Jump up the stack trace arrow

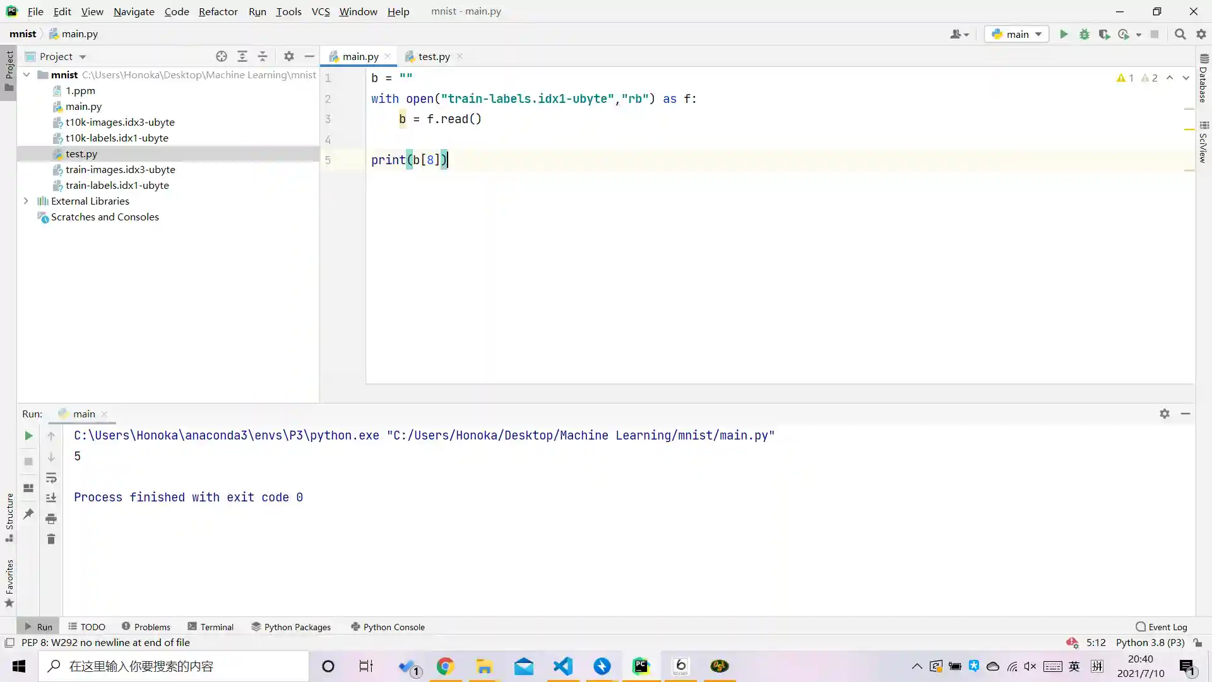(x=51, y=436)
